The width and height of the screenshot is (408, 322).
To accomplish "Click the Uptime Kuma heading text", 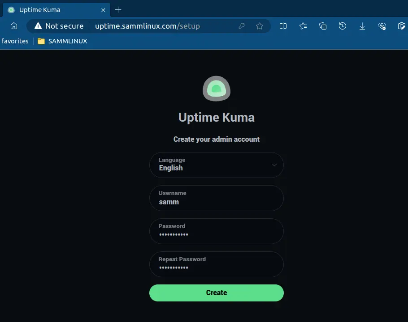I will click(217, 117).
